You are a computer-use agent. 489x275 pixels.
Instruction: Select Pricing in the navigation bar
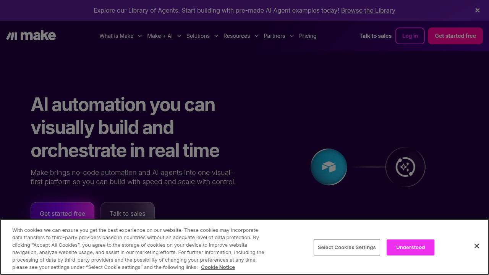tap(308, 36)
